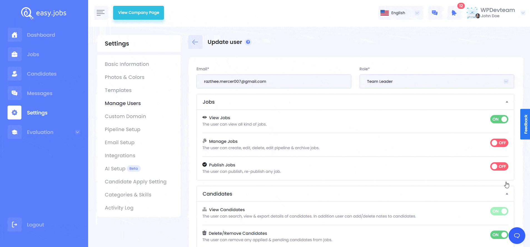Open the Feedback side tab
Viewport: 530px width, 247px height.
tap(525, 124)
